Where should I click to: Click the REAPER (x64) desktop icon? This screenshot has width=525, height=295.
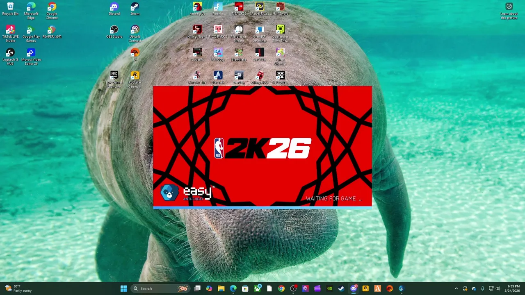point(52,32)
